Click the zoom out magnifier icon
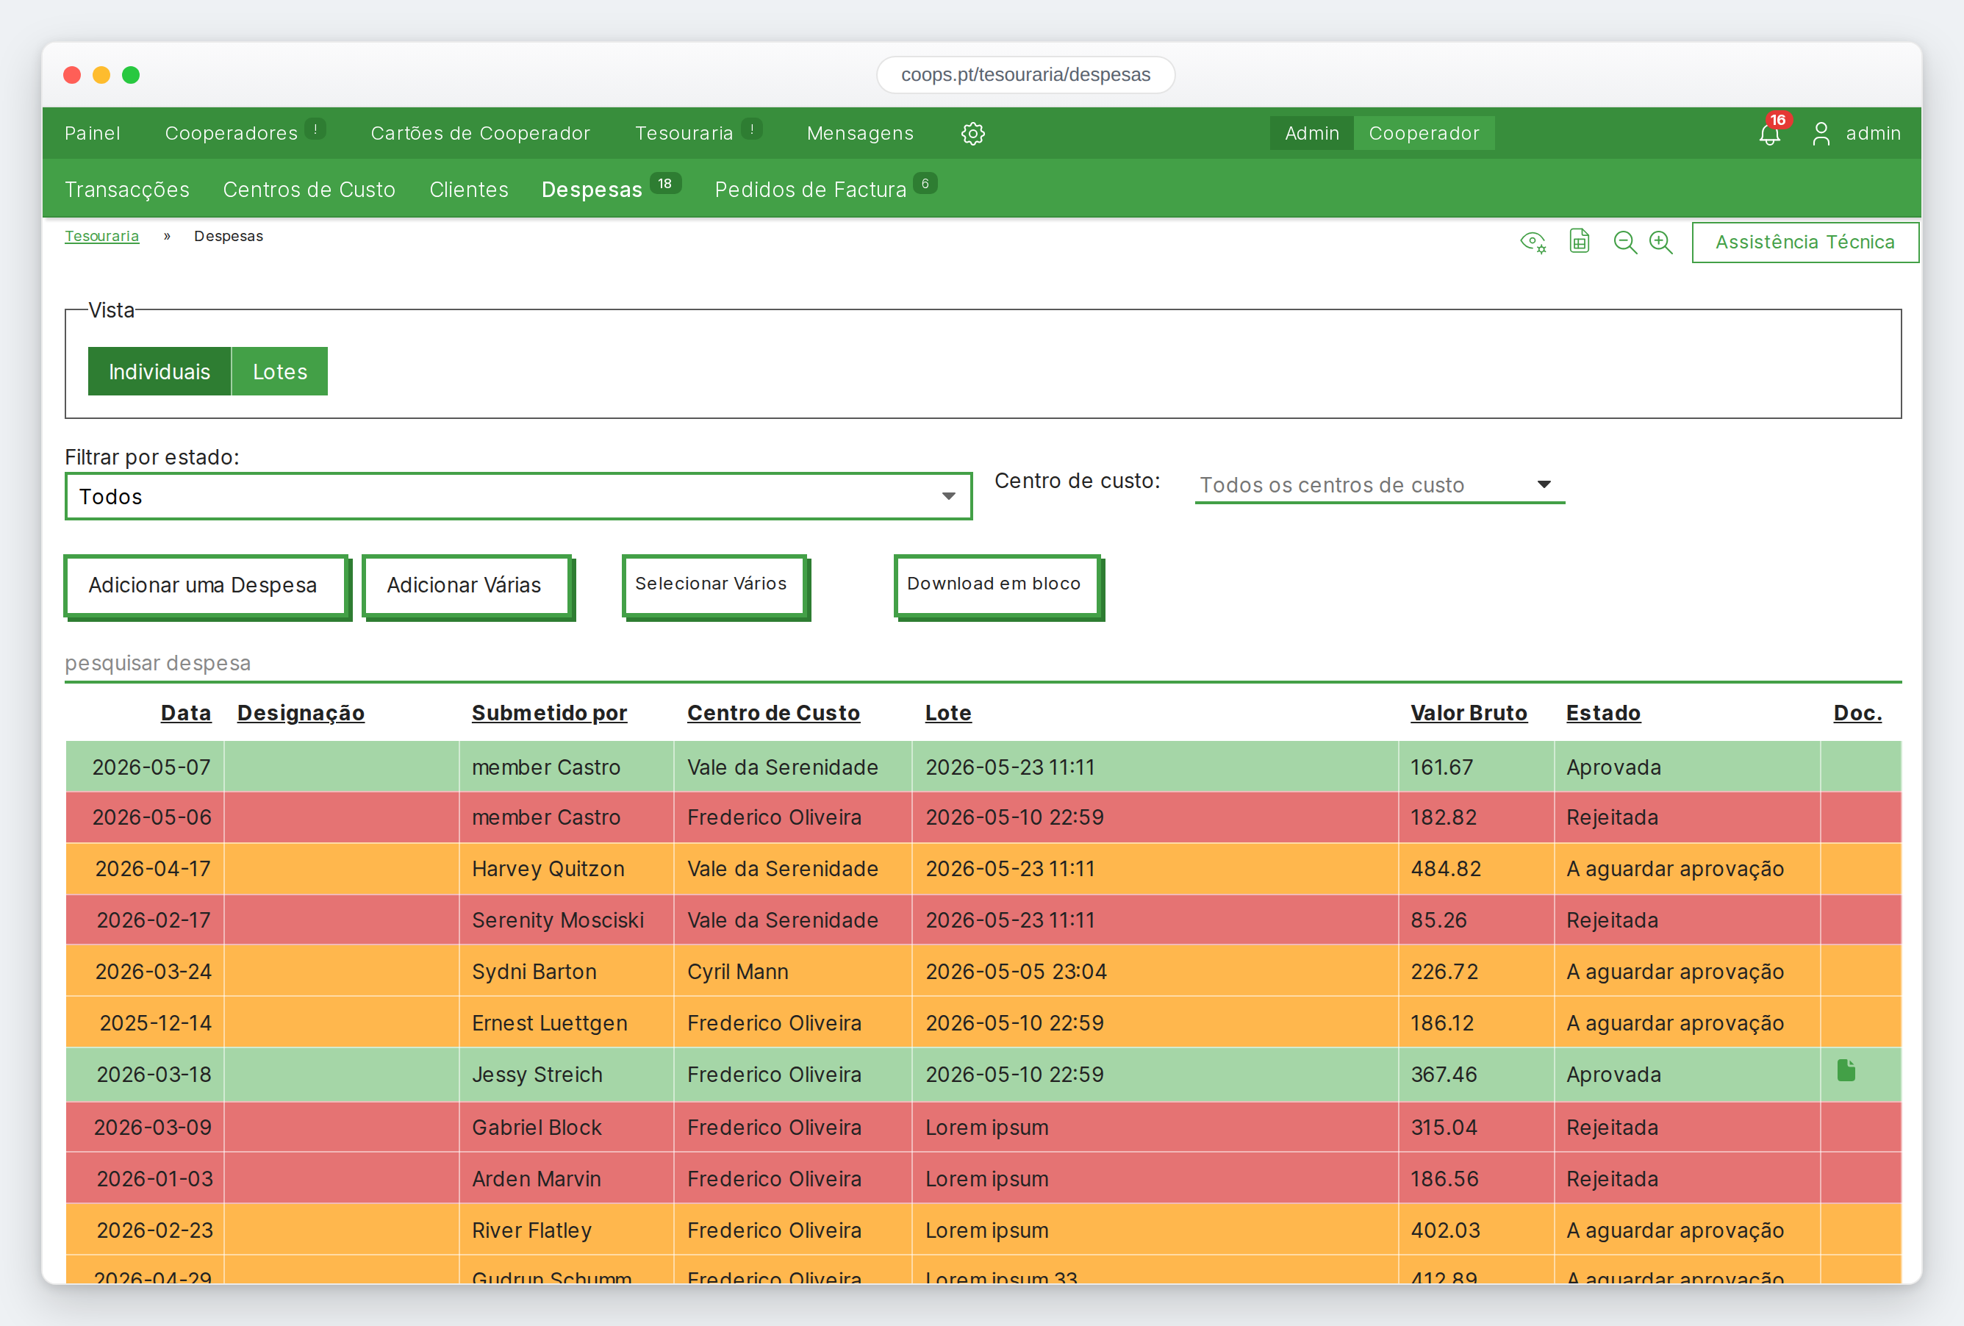The height and width of the screenshot is (1326, 1964). [x=1624, y=243]
